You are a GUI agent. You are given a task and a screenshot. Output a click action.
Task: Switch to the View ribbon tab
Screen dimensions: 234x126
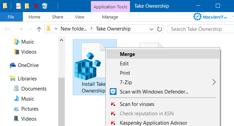[x=79, y=17]
